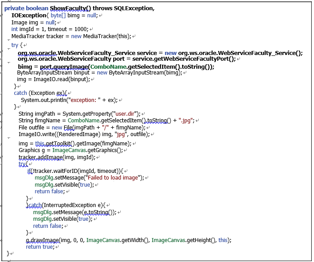Click 'ImageIO.write((RenderedImage) img' line

tap(84, 134)
